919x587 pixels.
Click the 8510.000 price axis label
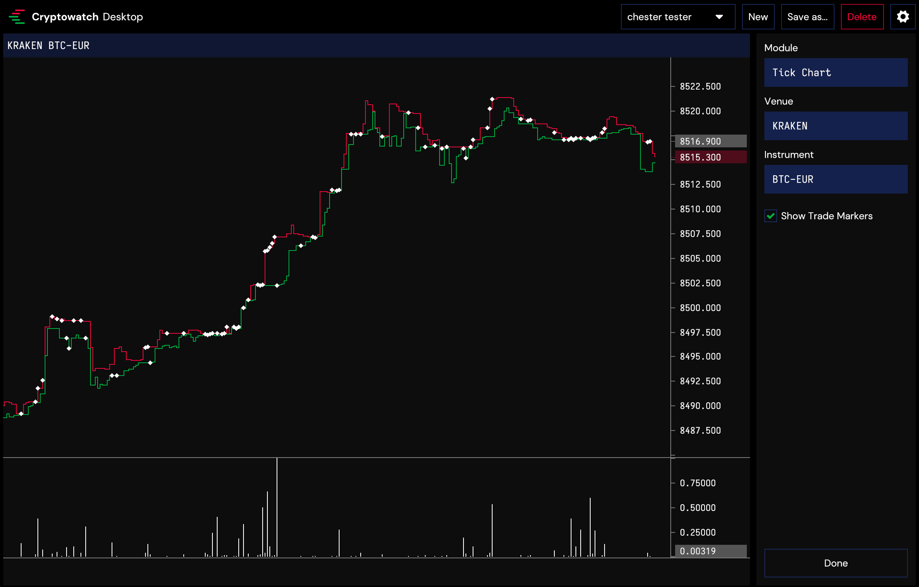(700, 209)
